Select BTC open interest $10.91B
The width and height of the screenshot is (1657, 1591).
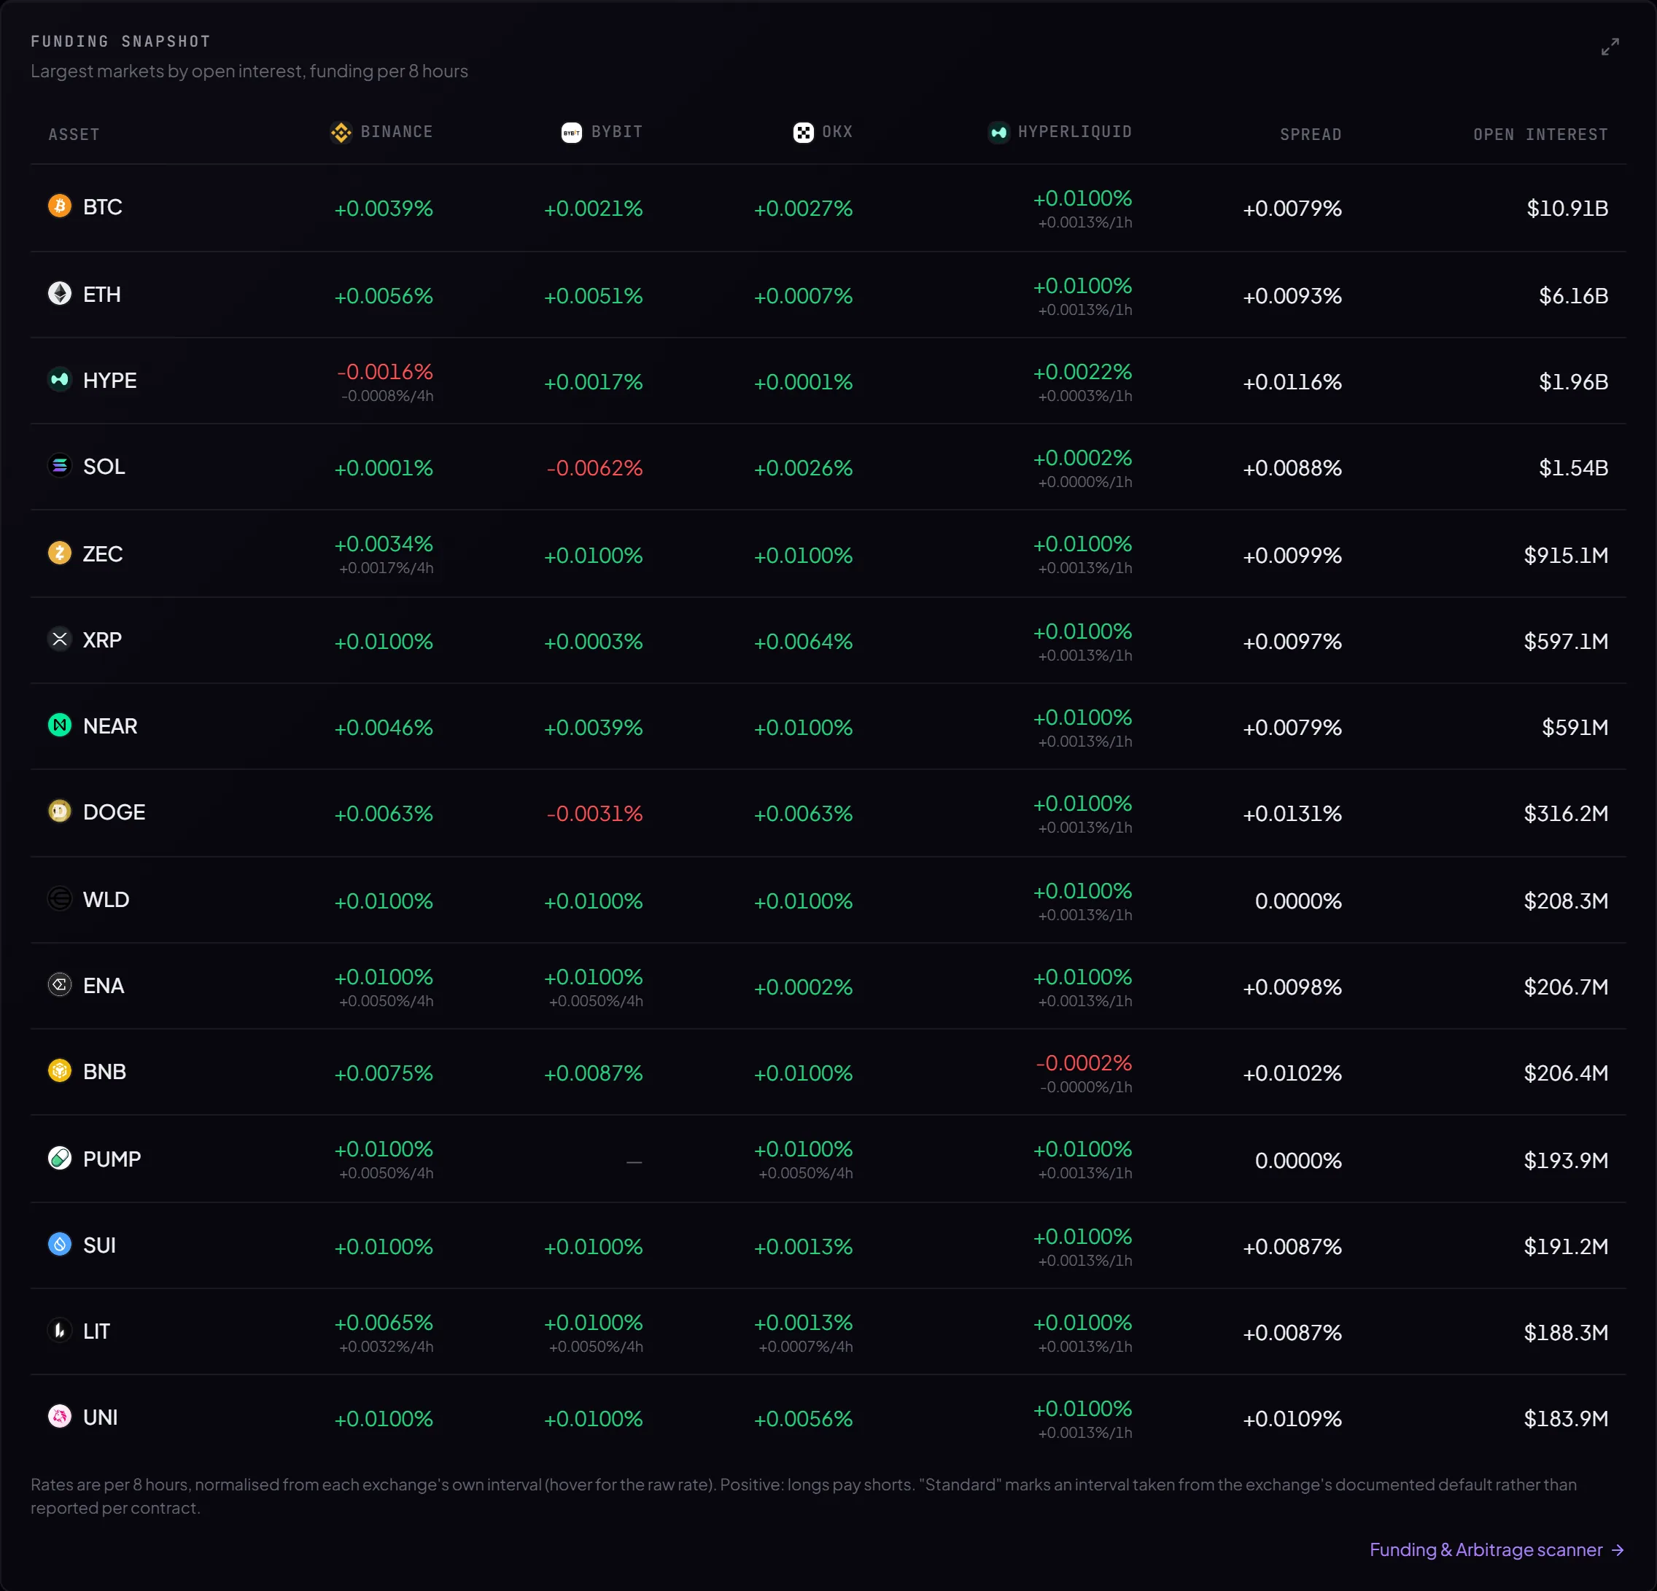click(1567, 208)
